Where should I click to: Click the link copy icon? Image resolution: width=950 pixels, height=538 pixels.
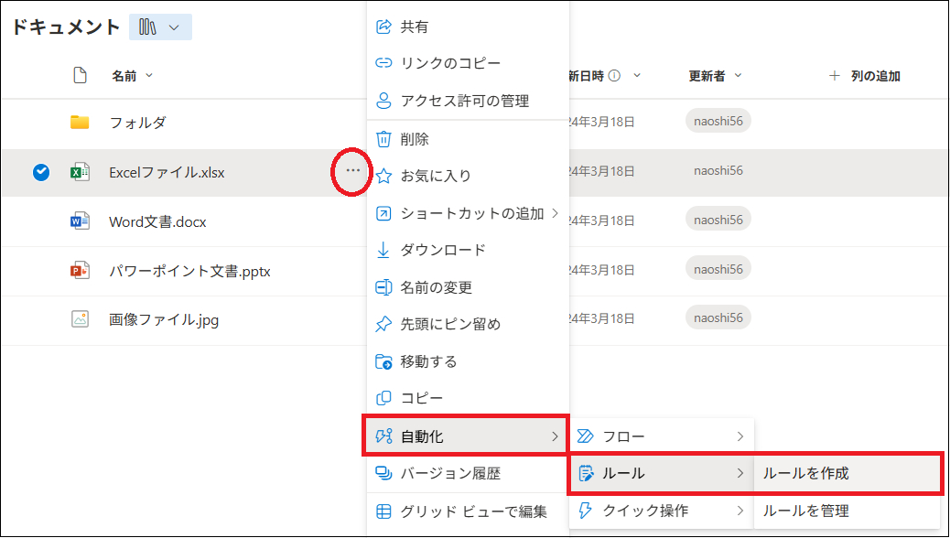(x=383, y=63)
